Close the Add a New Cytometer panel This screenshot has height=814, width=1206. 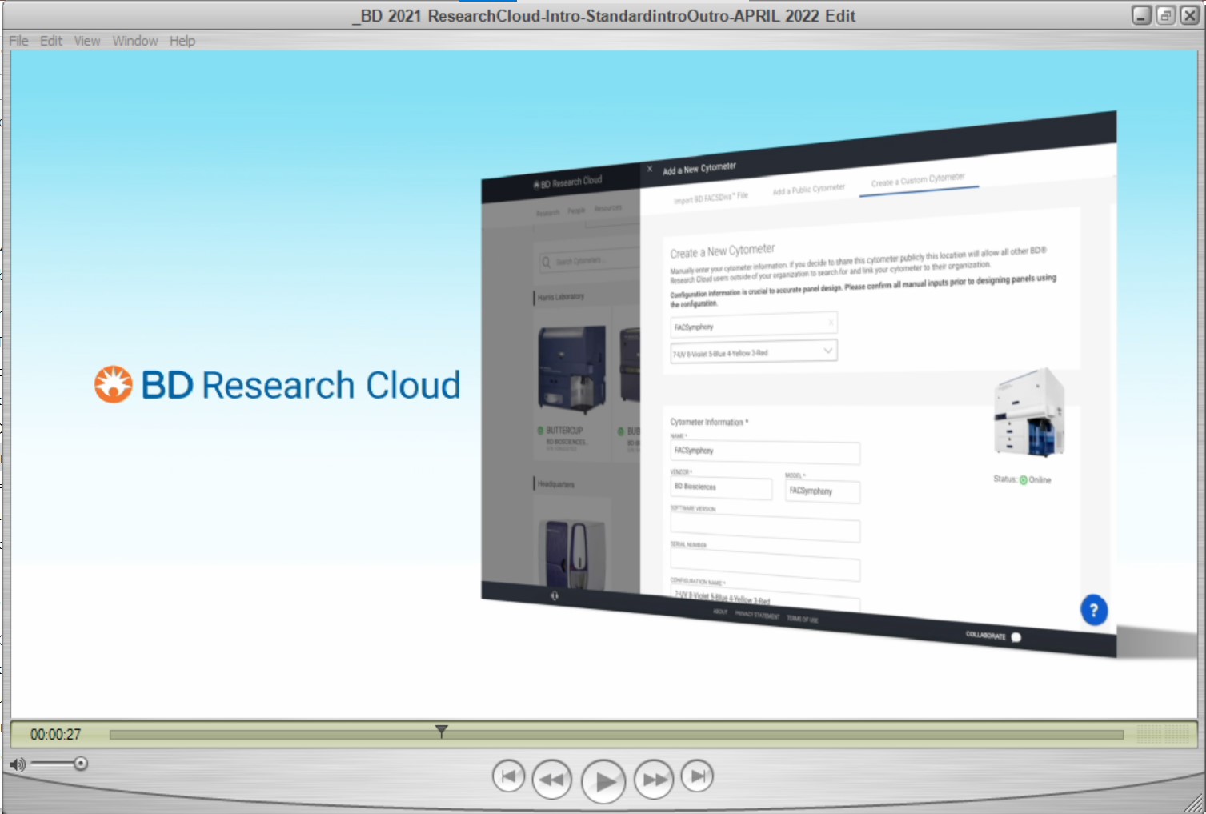[x=650, y=169]
